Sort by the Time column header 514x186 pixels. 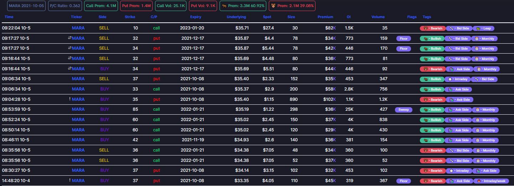click(x=9, y=17)
